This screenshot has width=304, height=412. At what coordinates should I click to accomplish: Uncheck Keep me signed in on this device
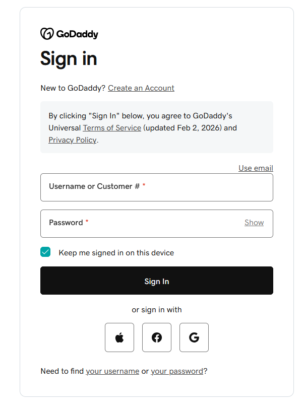[45, 251]
